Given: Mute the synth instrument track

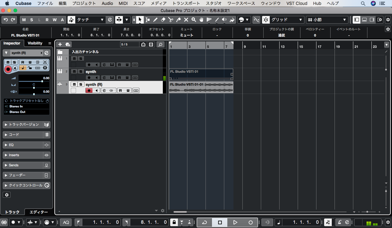Looking at the screenshot, I should pyautogui.click(x=74, y=71).
